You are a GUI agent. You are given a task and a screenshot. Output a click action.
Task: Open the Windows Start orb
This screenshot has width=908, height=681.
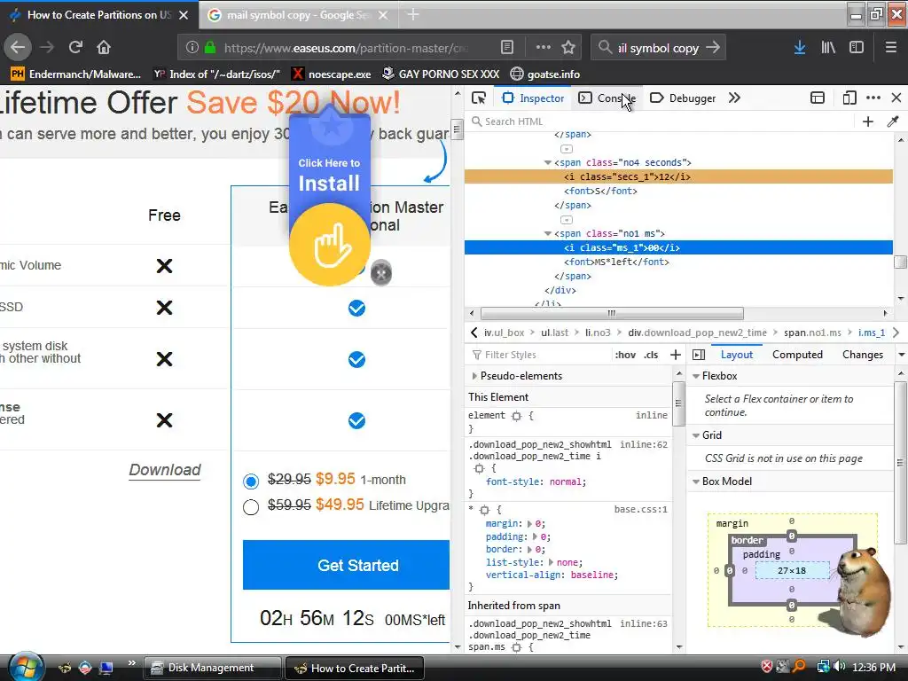point(26,667)
